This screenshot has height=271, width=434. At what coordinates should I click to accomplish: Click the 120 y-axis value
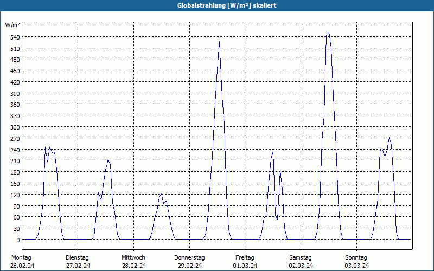pyautogui.click(x=15, y=195)
